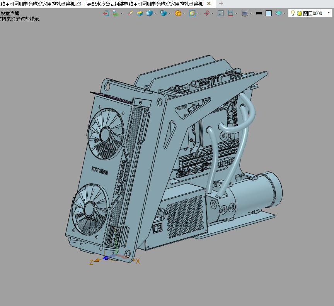
Task: Select the paintbrush attribute tool
Action: tap(130, 13)
